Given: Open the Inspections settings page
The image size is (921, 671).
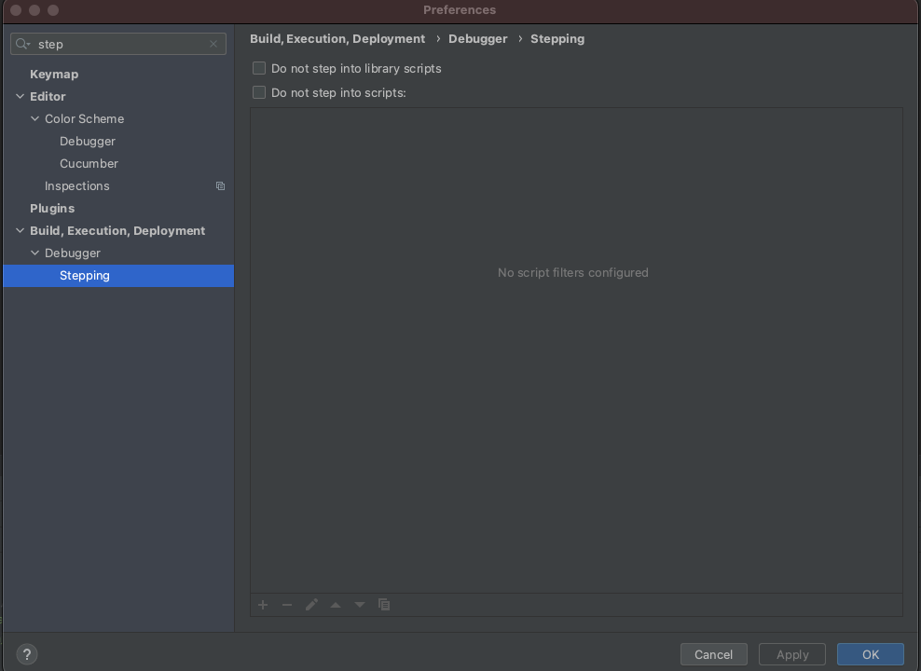Looking at the screenshot, I should click(77, 186).
